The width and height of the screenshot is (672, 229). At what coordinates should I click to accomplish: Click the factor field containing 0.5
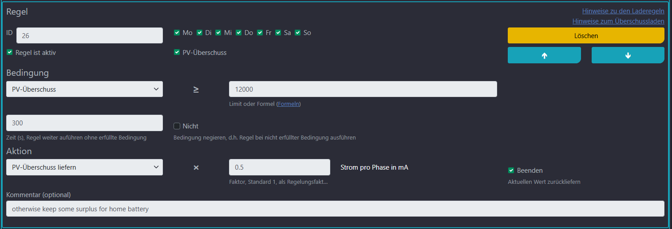click(x=279, y=167)
